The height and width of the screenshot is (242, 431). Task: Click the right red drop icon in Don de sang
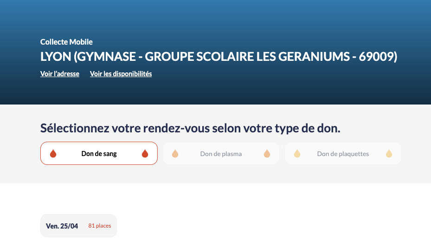pos(145,154)
